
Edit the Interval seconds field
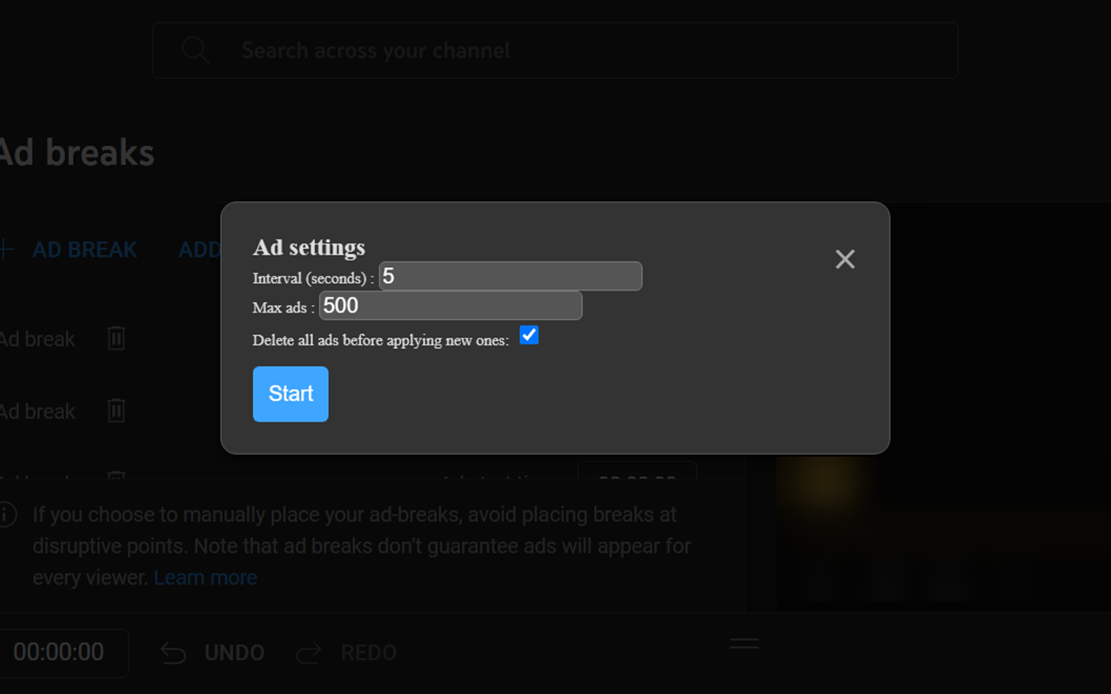coord(510,276)
